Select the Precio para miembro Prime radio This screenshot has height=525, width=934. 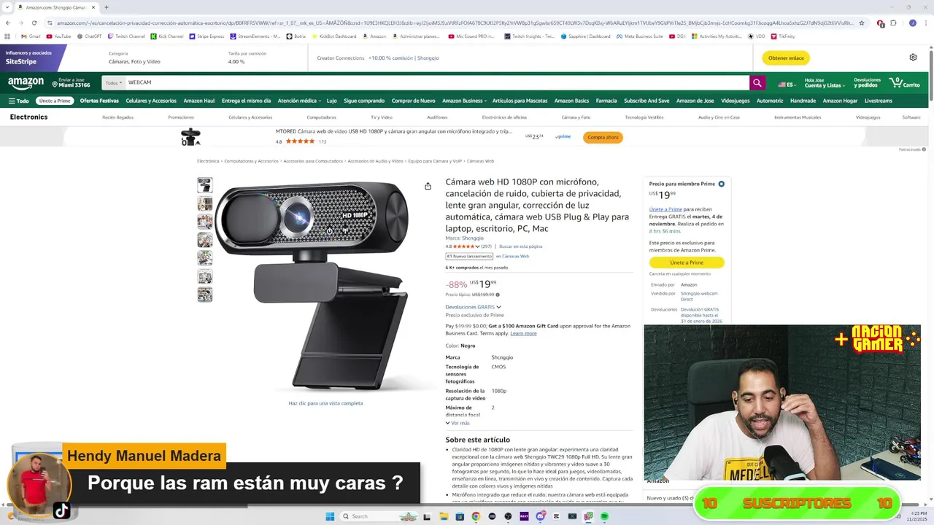[721, 184]
